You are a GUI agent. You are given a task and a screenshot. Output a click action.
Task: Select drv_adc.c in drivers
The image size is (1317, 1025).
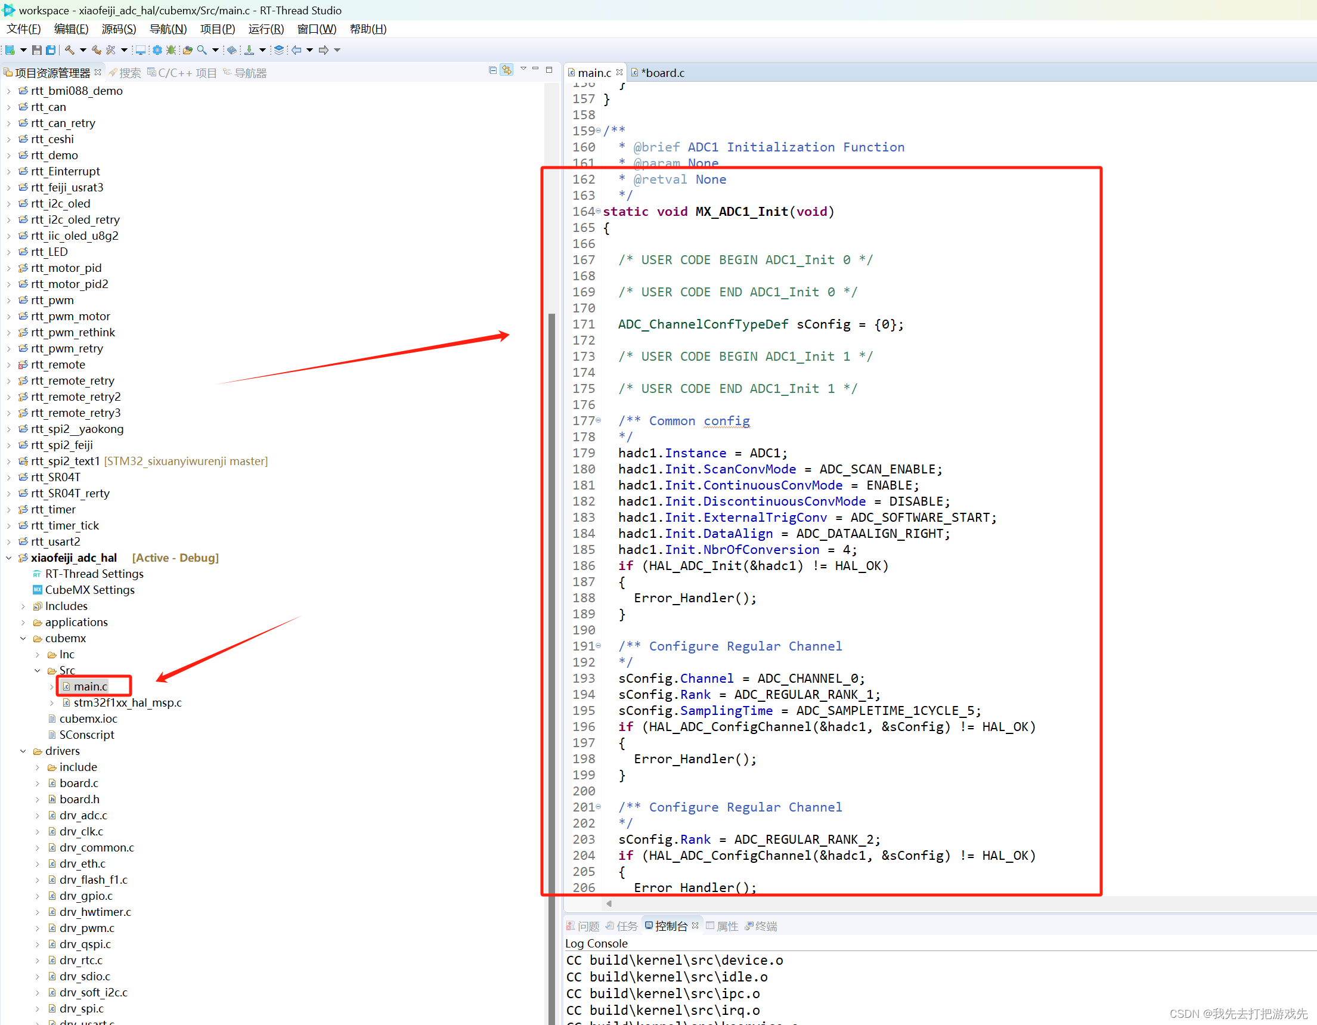coord(78,815)
